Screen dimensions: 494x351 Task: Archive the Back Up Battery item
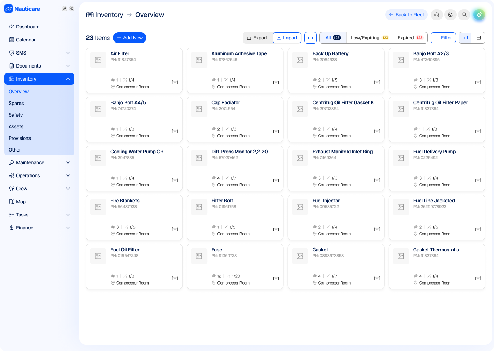coord(377,82)
